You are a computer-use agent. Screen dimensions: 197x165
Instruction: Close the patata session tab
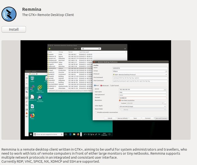point(37,74)
